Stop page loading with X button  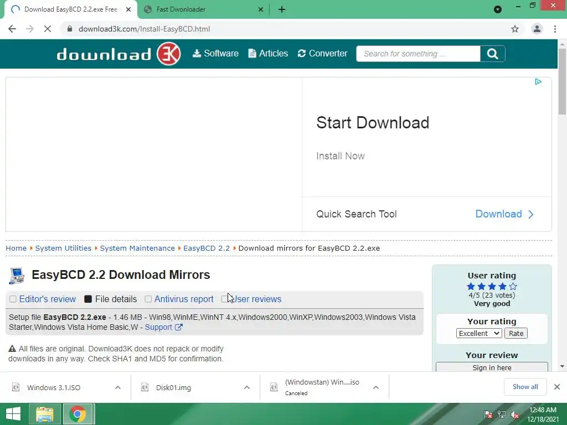pos(48,29)
